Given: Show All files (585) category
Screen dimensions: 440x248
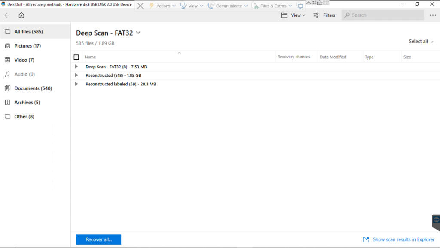Looking at the screenshot, I should click(35, 32).
